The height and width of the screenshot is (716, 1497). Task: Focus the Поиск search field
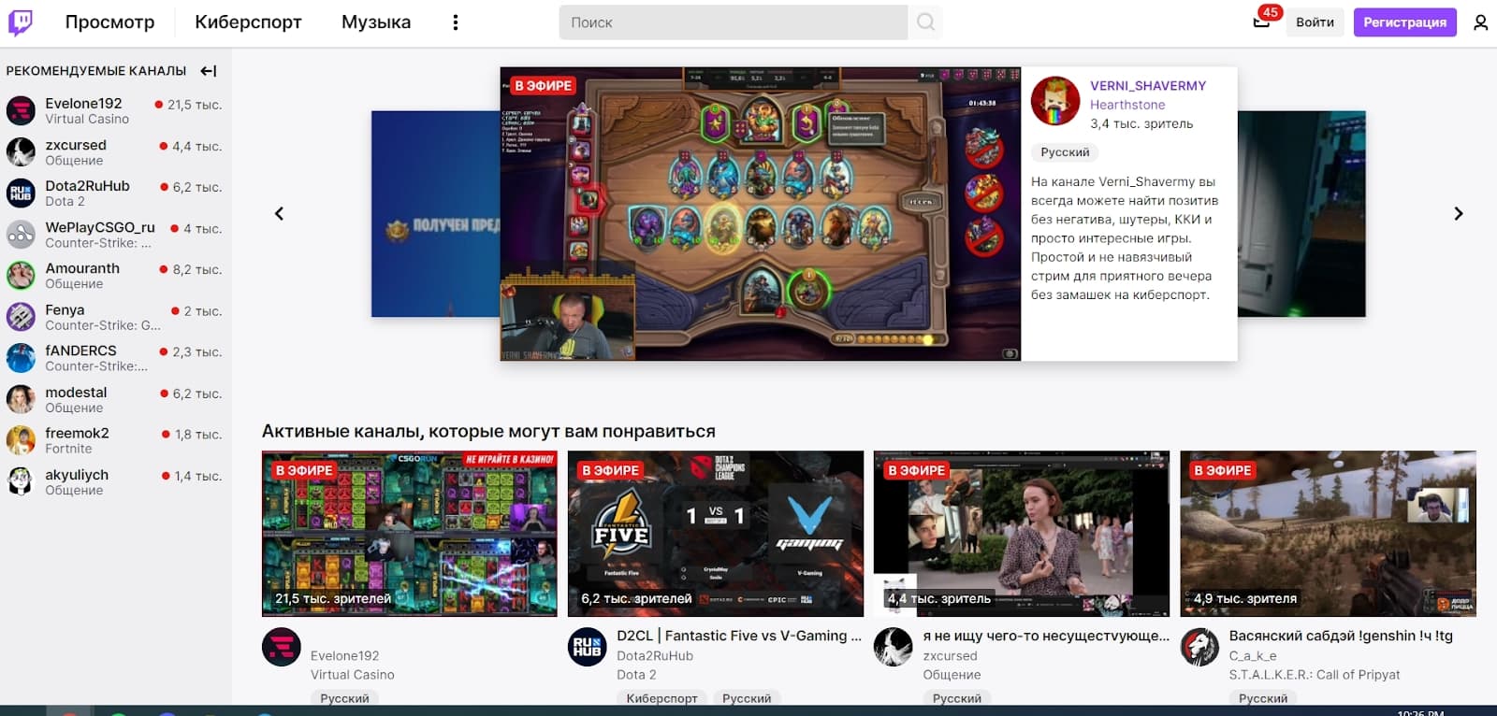tap(734, 22)
